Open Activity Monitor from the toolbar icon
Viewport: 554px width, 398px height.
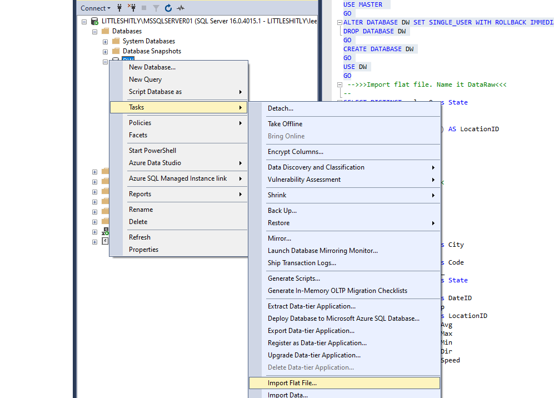coord(181,8)
